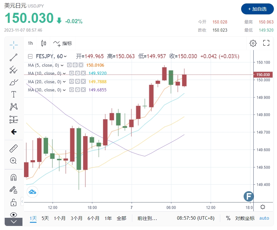The image size is (277, 230).
Task: Switch to the 5天 time range
Action: click(x=45, y=218)
